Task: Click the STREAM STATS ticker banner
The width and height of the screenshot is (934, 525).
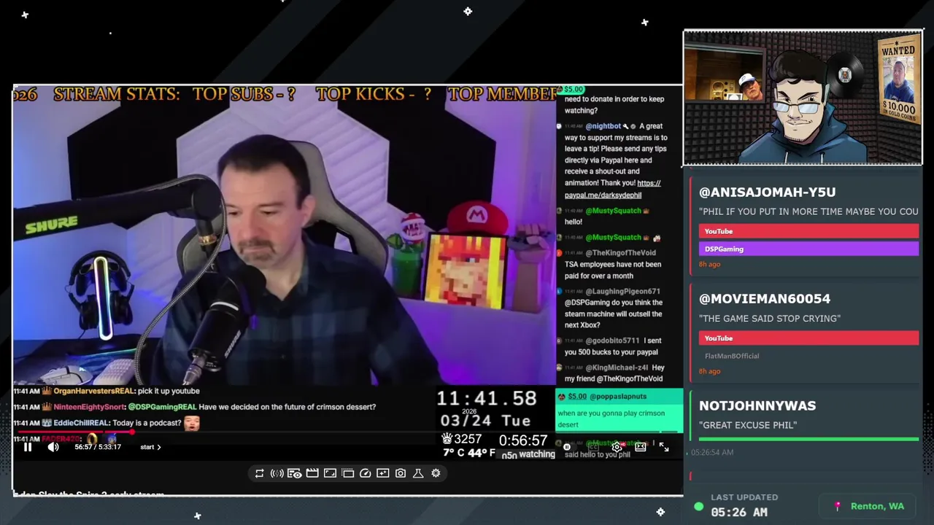Action: click(x=285, y=94)
